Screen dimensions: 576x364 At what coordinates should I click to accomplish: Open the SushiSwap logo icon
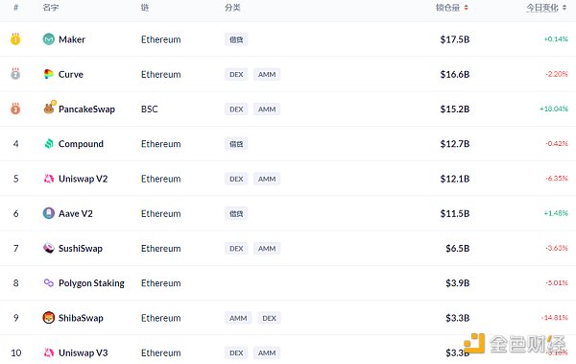49,248
